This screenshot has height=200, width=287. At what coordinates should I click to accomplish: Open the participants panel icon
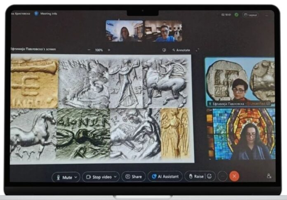269,176
